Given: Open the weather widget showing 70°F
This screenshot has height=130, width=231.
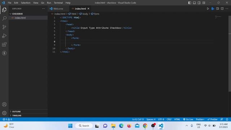Looking at the screenshot, I should point(9,126).
